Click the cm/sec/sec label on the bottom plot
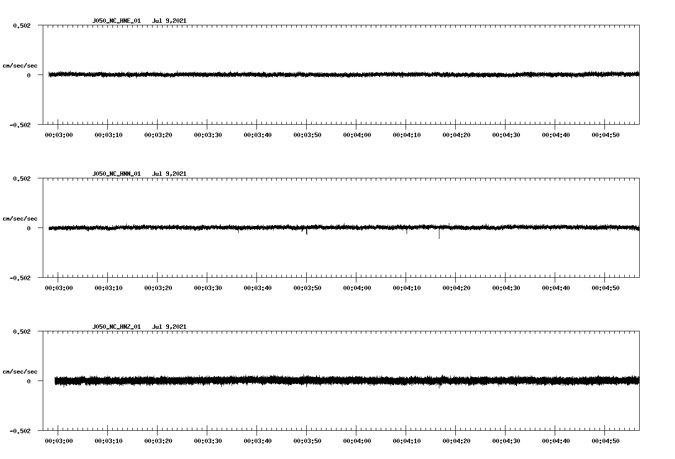 [20, 371]
